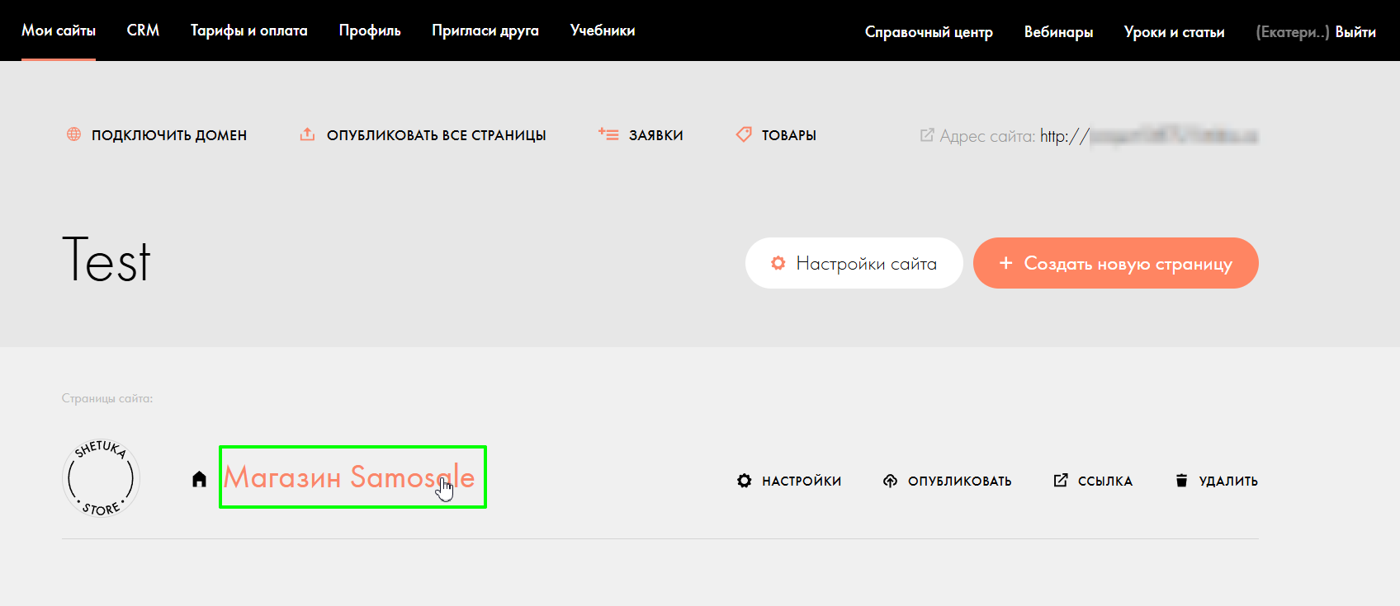Click the external link icon before Адрес сайта
This screenshot has width=1400, height=606.
pyautogui.click(x=927, y=134)
